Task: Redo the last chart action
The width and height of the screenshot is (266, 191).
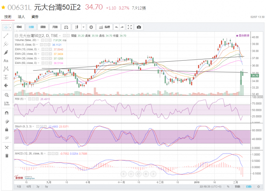Action: (122, 27)
